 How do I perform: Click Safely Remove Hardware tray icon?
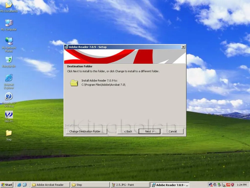point(219,185)
